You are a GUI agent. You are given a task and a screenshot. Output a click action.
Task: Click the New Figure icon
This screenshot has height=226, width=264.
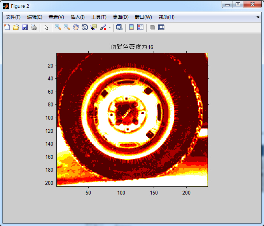click(7, 27)
